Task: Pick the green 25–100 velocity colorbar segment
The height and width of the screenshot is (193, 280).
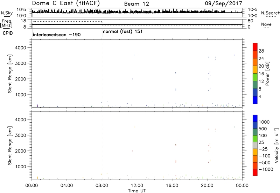Action: [x=255, y=139]
